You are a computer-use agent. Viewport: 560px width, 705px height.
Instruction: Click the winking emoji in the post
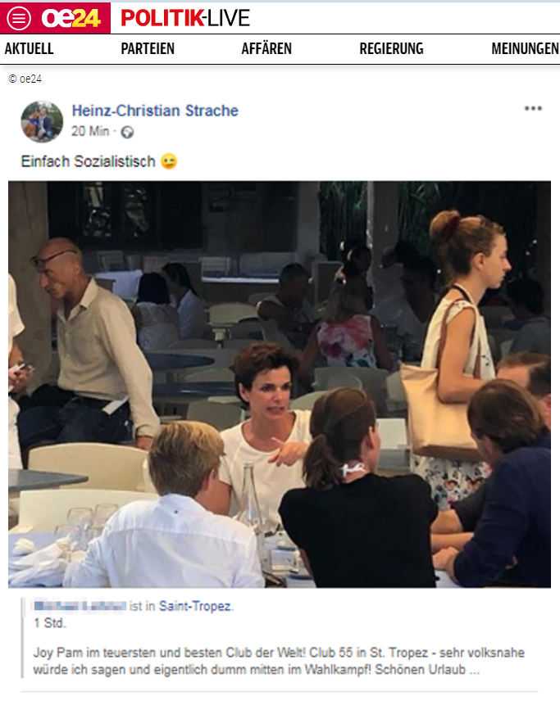click(x=169, y=161)
